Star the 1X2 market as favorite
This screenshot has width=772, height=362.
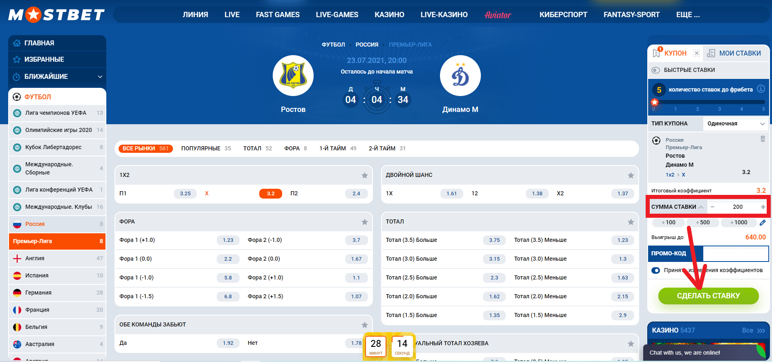(365, 175)
